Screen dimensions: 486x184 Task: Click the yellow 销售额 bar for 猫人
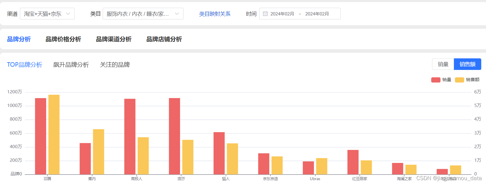(232, 159)
